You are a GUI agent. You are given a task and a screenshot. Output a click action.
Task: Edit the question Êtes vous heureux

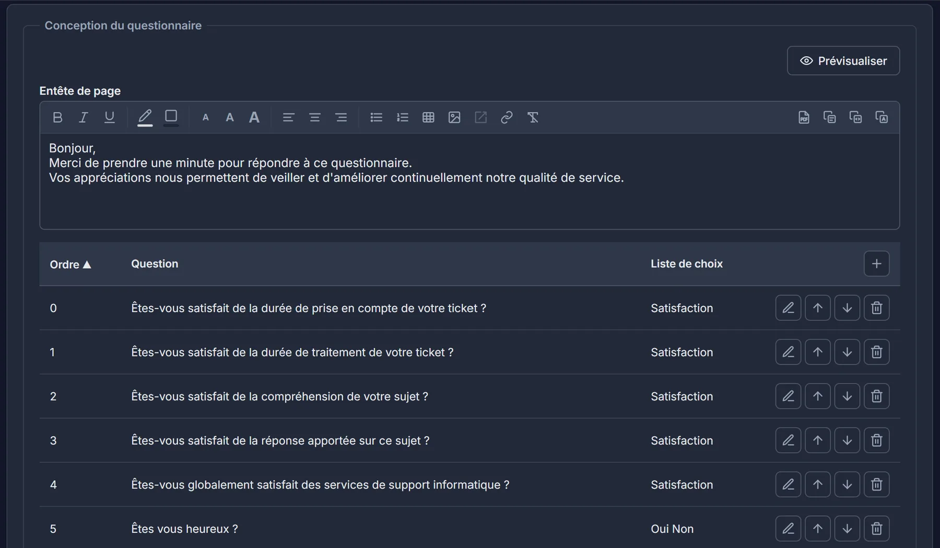(788, 529)
